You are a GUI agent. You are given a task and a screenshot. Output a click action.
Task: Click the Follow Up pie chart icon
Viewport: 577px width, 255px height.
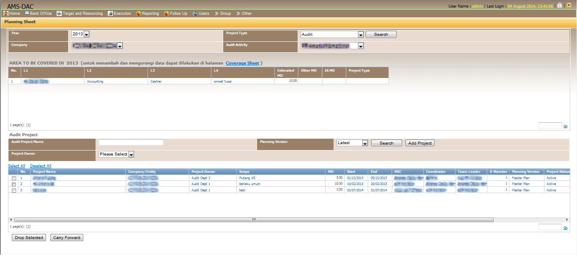167,13
